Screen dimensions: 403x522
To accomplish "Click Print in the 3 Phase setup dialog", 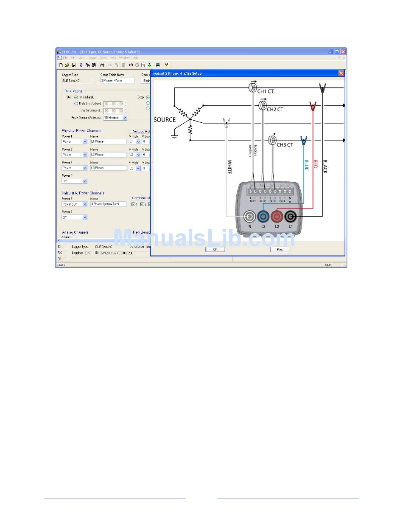I will point(280,249).
